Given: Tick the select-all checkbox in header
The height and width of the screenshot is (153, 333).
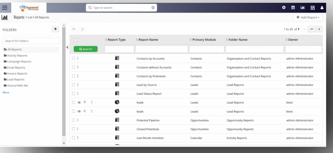Looking at the screenshot, I should [x=75, y=40].
